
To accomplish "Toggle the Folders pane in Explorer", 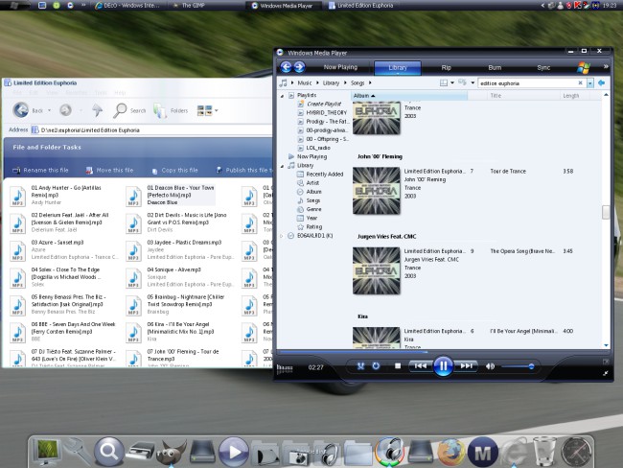I will pos(170,110).
